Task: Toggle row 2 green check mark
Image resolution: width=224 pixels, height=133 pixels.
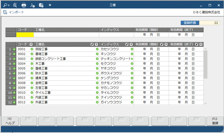Action: pos(14,54)
